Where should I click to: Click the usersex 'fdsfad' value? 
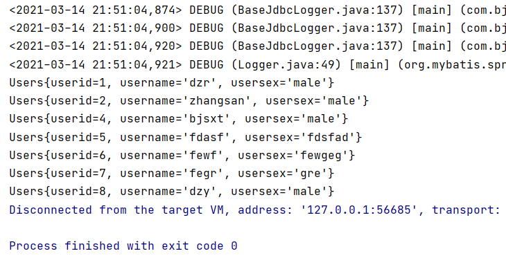(328, 138)
